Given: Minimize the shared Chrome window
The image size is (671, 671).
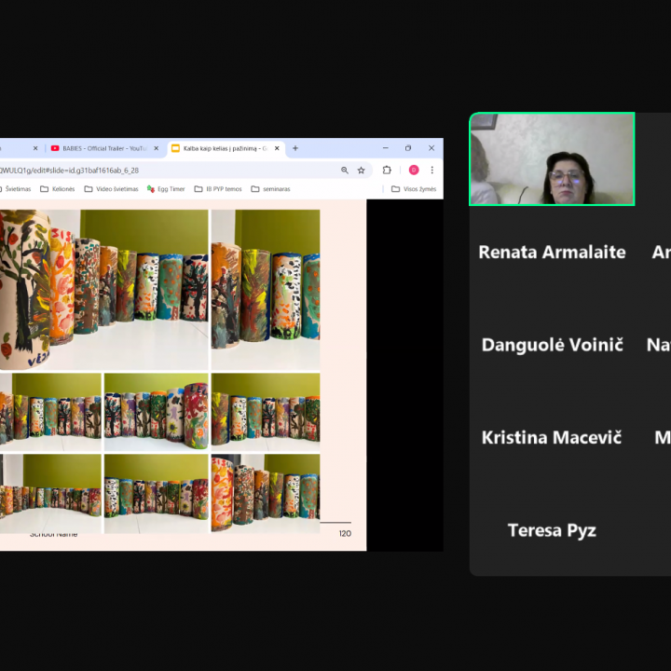Looking at the screenshot, I should point(386,148).
